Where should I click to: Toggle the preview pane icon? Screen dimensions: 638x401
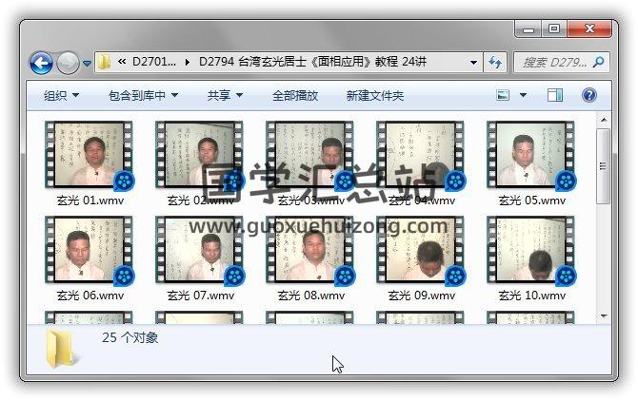[x=555, y=96]
